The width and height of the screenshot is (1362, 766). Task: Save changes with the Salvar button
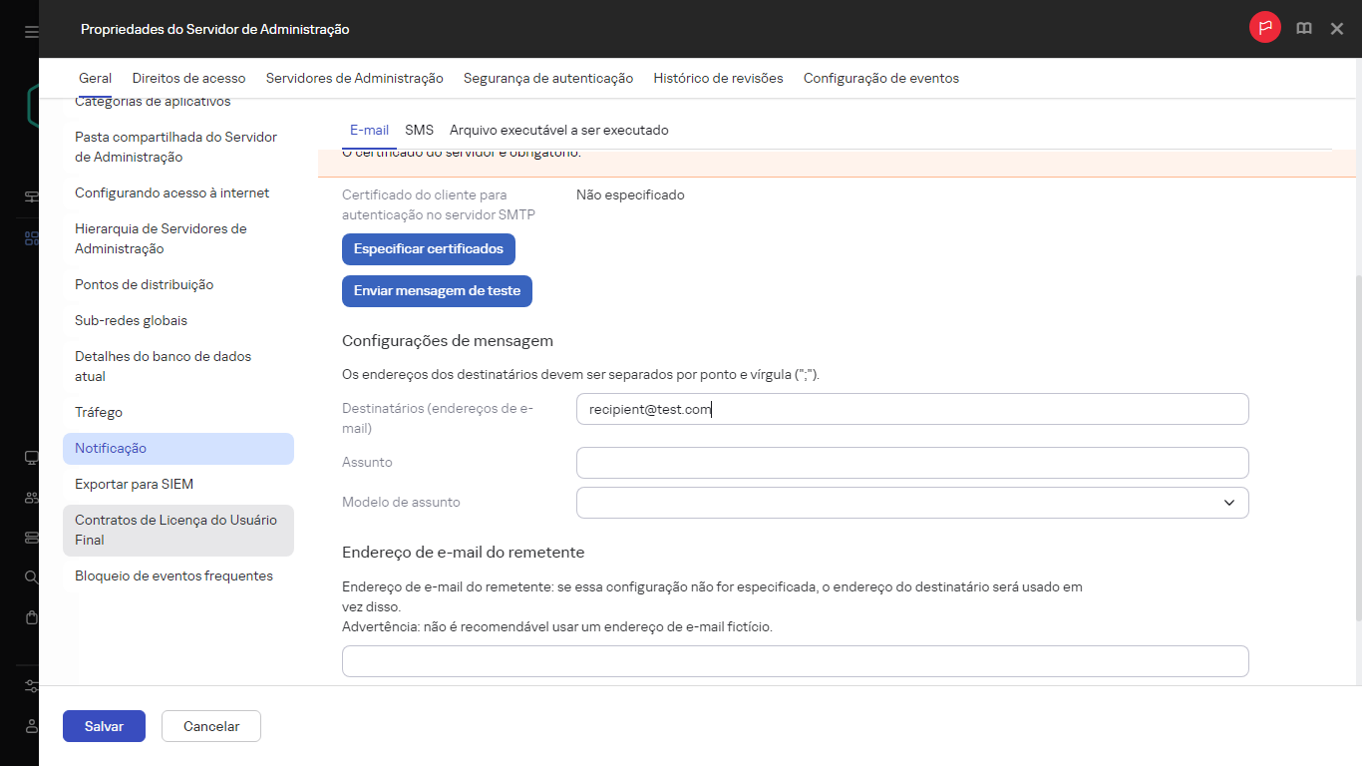(104, 726)
